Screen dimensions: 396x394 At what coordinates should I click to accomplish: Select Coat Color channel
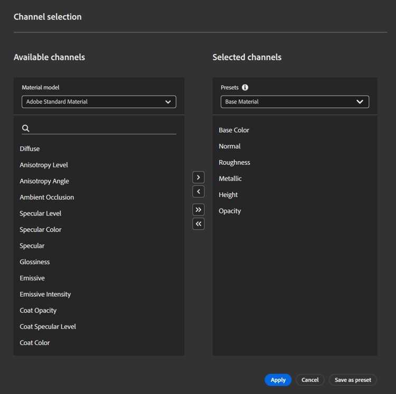[x=35, y=343]
